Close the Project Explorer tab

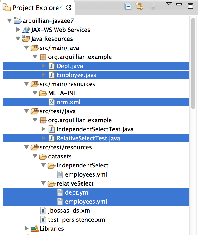coord(68,7)
